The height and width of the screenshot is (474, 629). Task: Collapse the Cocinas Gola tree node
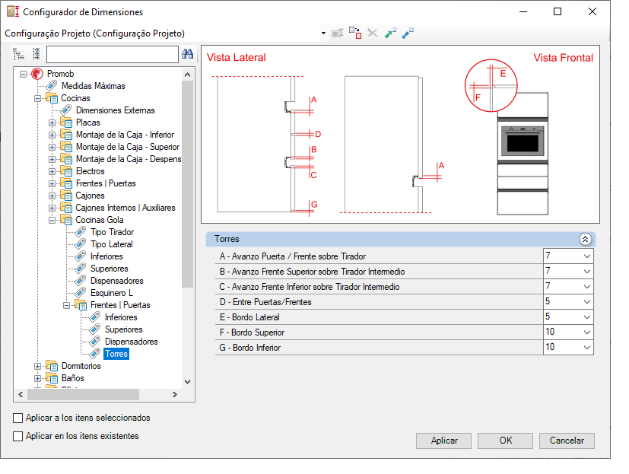click(x=52, y=220)
